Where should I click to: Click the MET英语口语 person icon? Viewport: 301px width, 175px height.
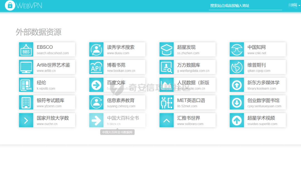[167, 103]
